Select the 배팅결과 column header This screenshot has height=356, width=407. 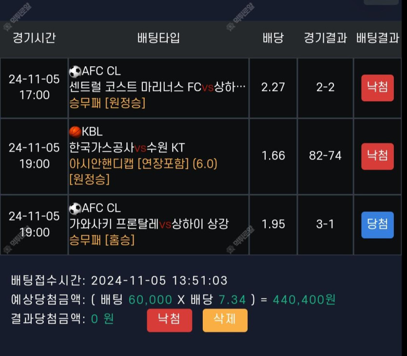(378, 38)
